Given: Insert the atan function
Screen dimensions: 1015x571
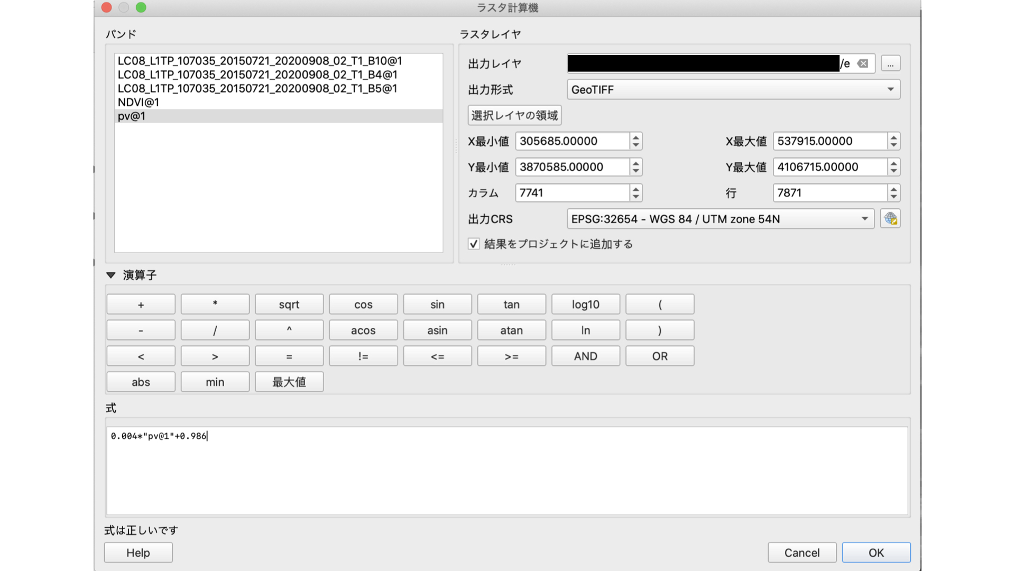Looking at the screenshot, I should point(512,330).
